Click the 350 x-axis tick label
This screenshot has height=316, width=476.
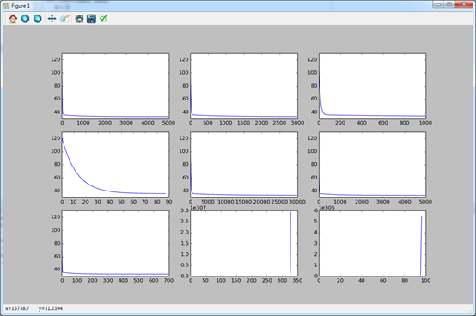pos(297,280)
